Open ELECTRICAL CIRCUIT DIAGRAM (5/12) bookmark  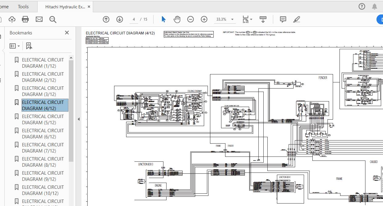[43, 119]
